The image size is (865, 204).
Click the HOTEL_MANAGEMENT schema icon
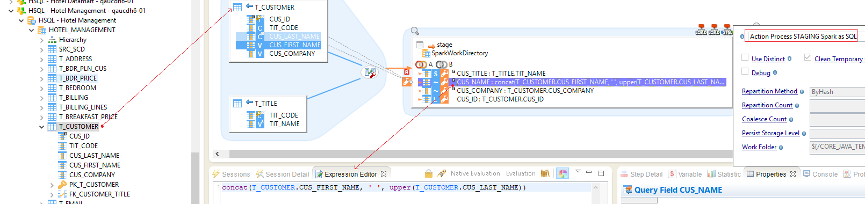coord(42,30)
